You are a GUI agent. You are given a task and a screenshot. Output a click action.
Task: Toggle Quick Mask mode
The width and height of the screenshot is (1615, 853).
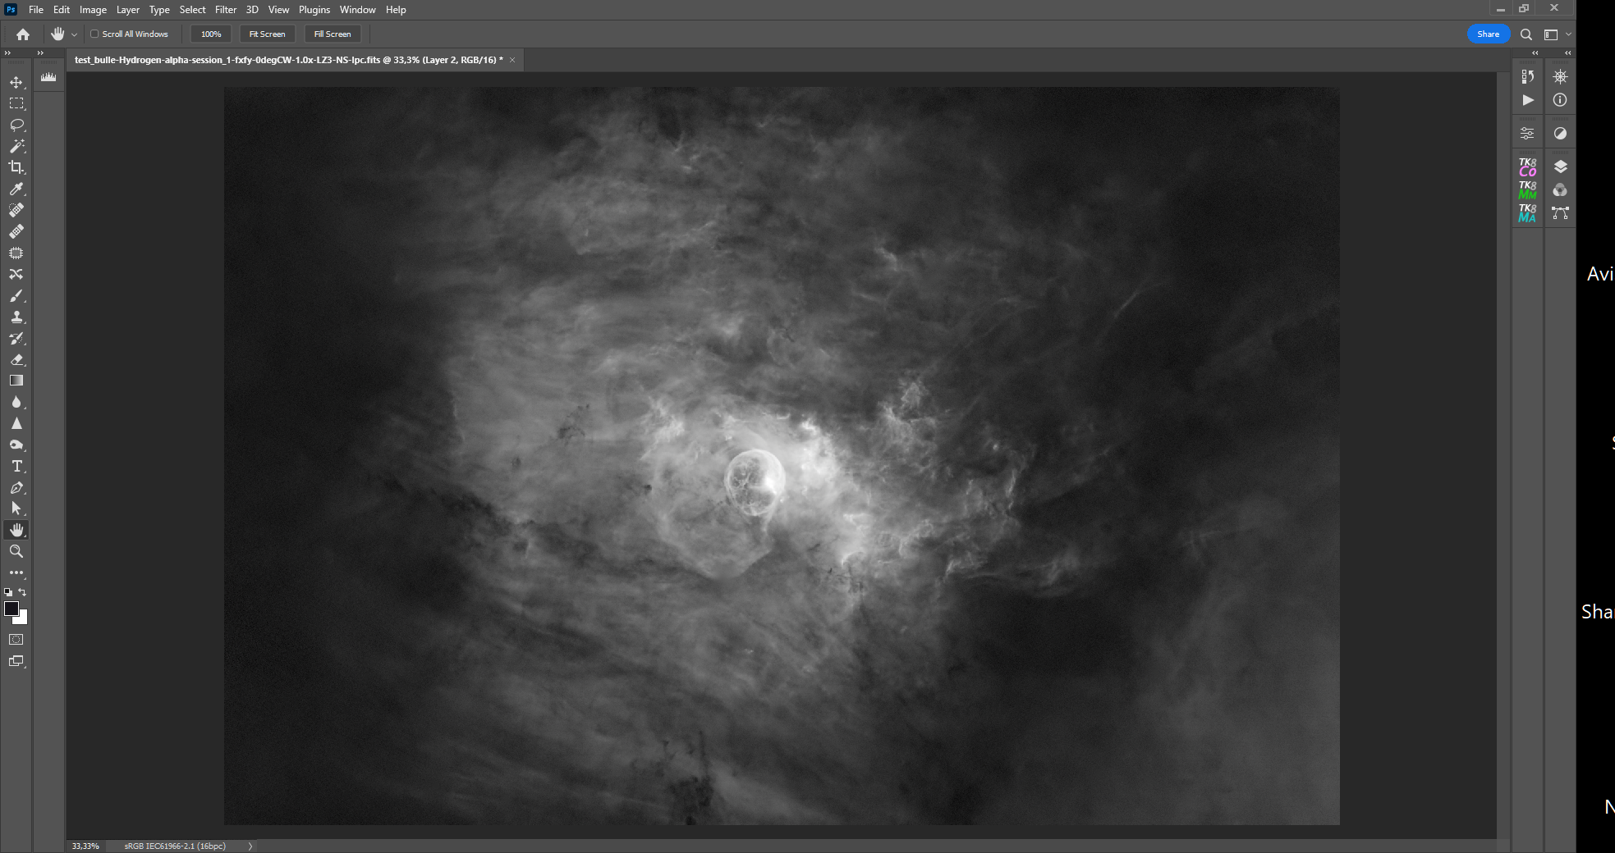tap(16, 639)
